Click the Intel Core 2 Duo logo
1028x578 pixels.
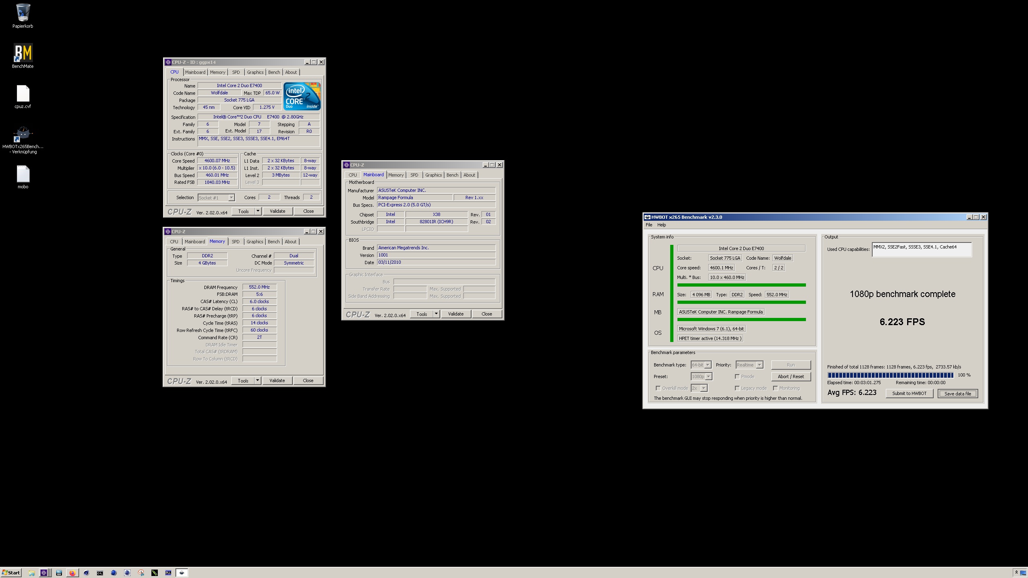pos(302,96)
